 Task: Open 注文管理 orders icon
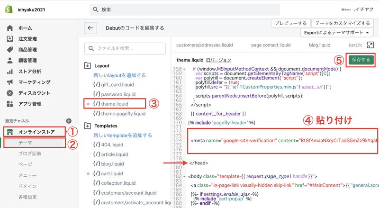[x=10, y=39]
